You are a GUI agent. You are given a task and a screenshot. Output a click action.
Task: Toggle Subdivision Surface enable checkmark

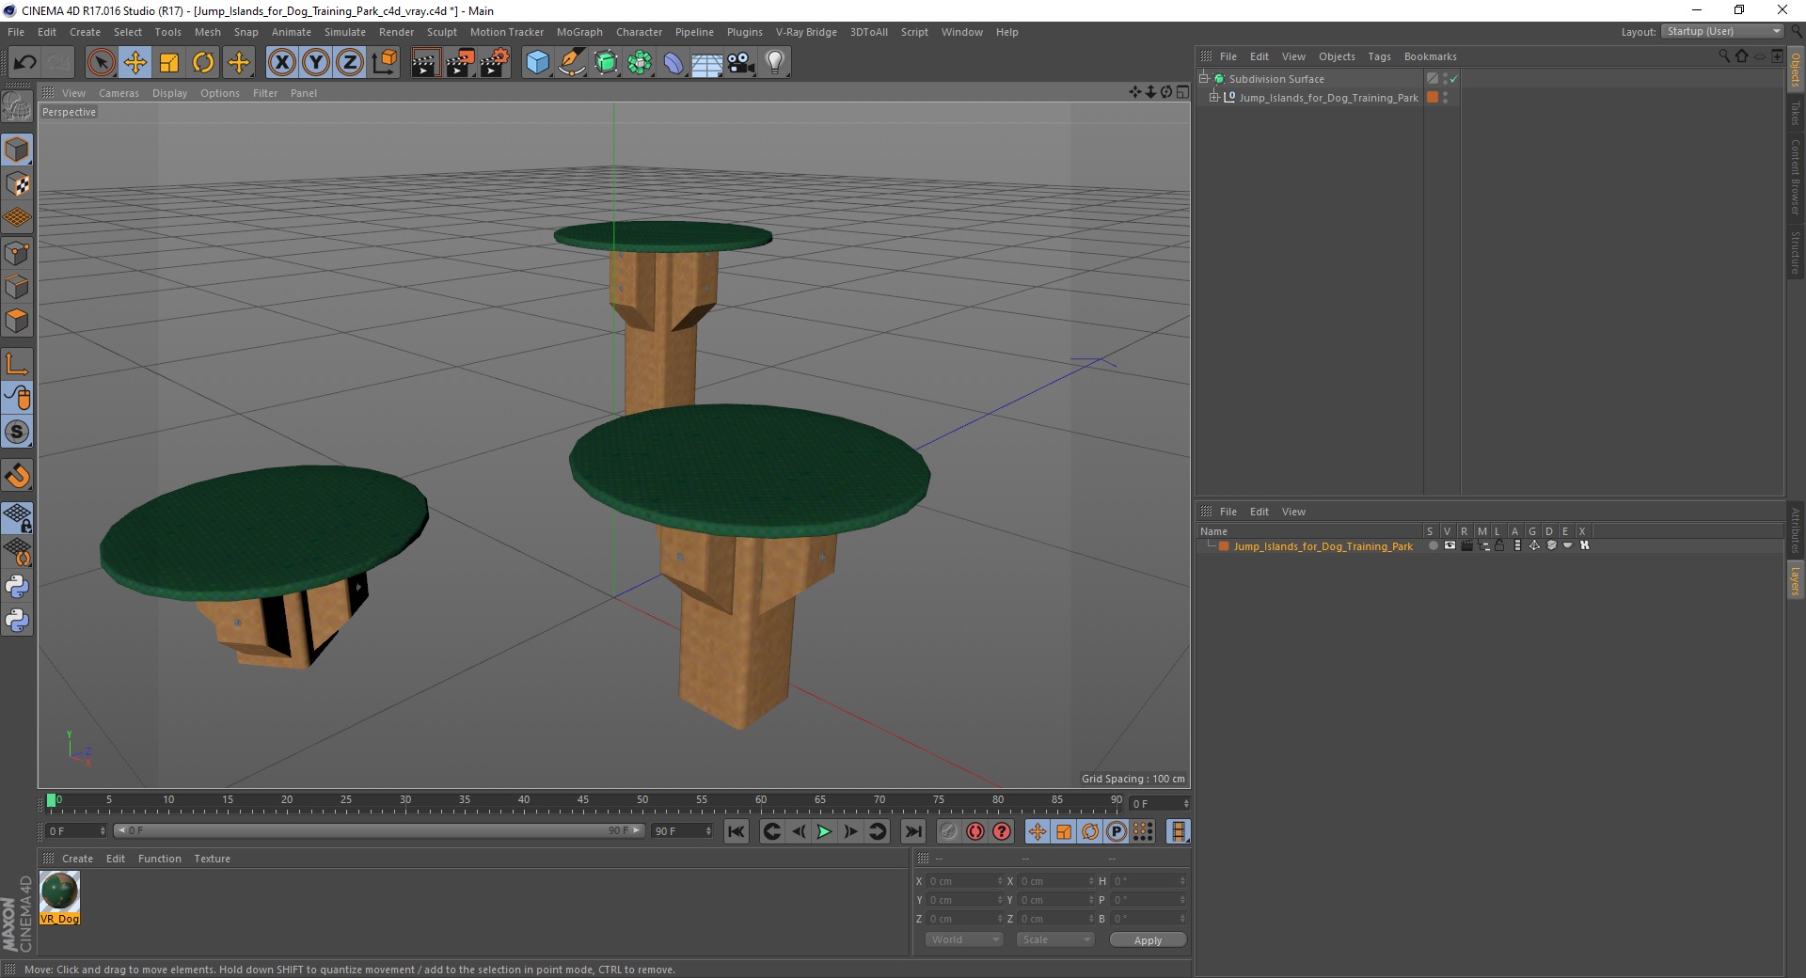point(1454,79)
